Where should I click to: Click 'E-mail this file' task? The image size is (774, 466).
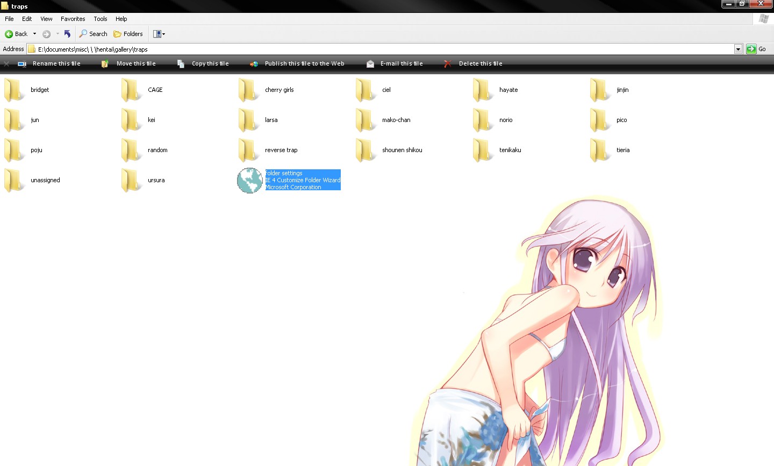pyautogui.click(x=402, y=64)
